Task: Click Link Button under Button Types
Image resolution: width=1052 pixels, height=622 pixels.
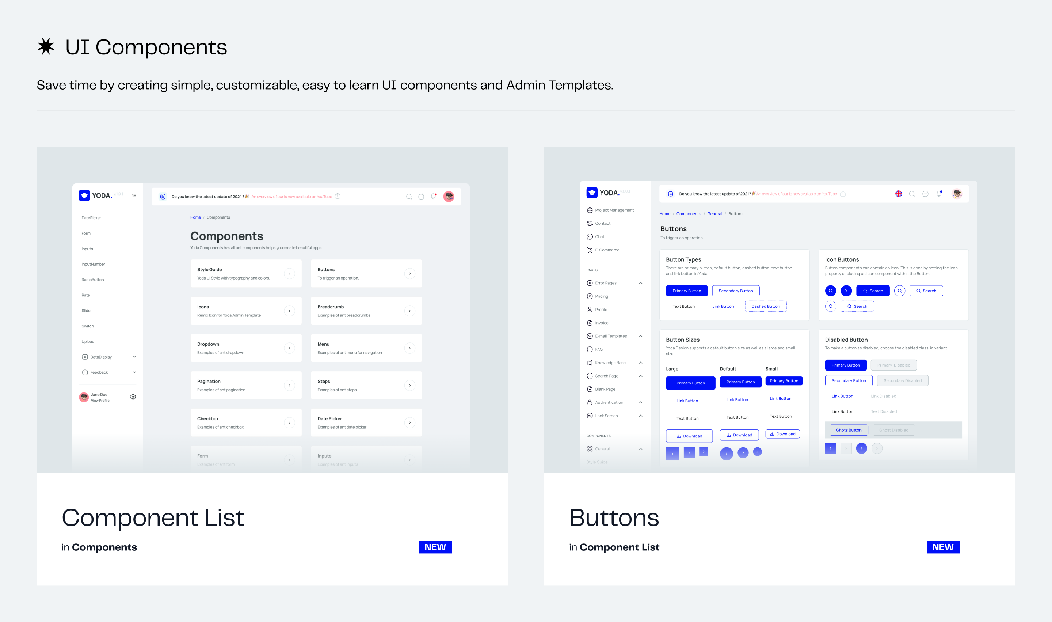Action: click(723, 306)
